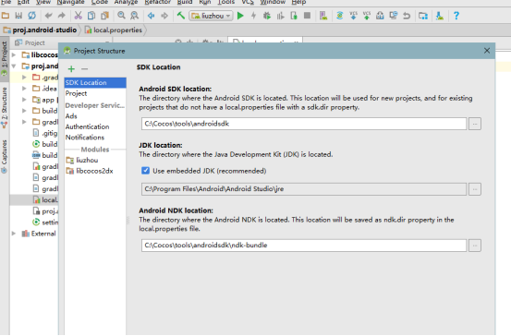The image size is (511, 336).
Task: Click the Copy icon in toolbar
Action: (91, 16)
